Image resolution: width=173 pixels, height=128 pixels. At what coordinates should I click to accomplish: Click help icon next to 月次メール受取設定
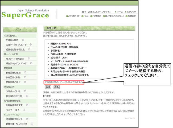point(28,59)
